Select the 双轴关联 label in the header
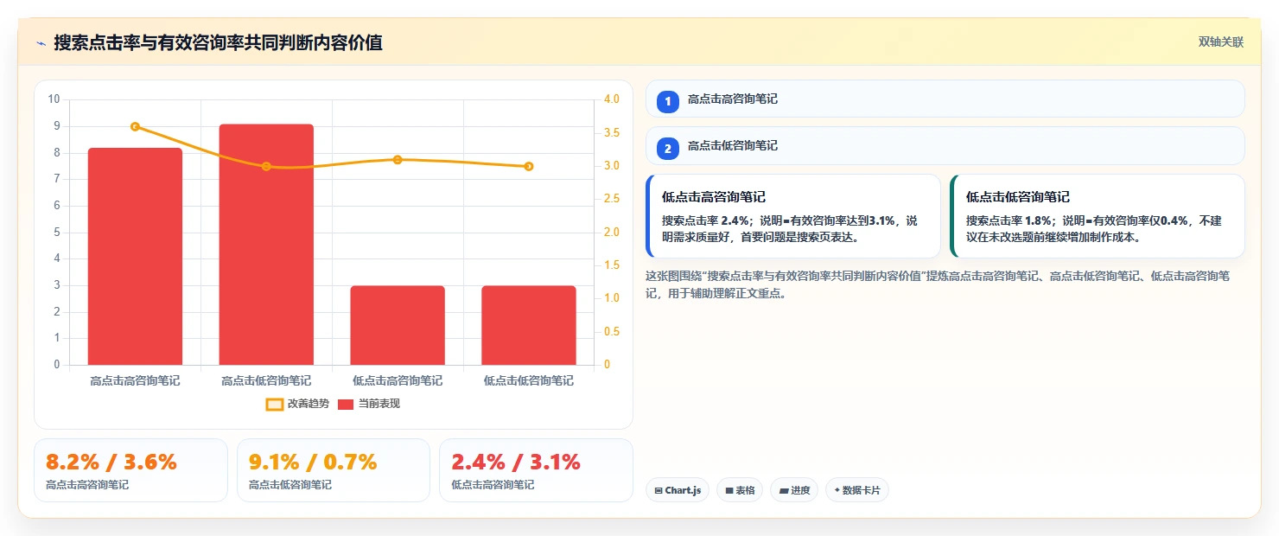 [x=1220, y=42]
